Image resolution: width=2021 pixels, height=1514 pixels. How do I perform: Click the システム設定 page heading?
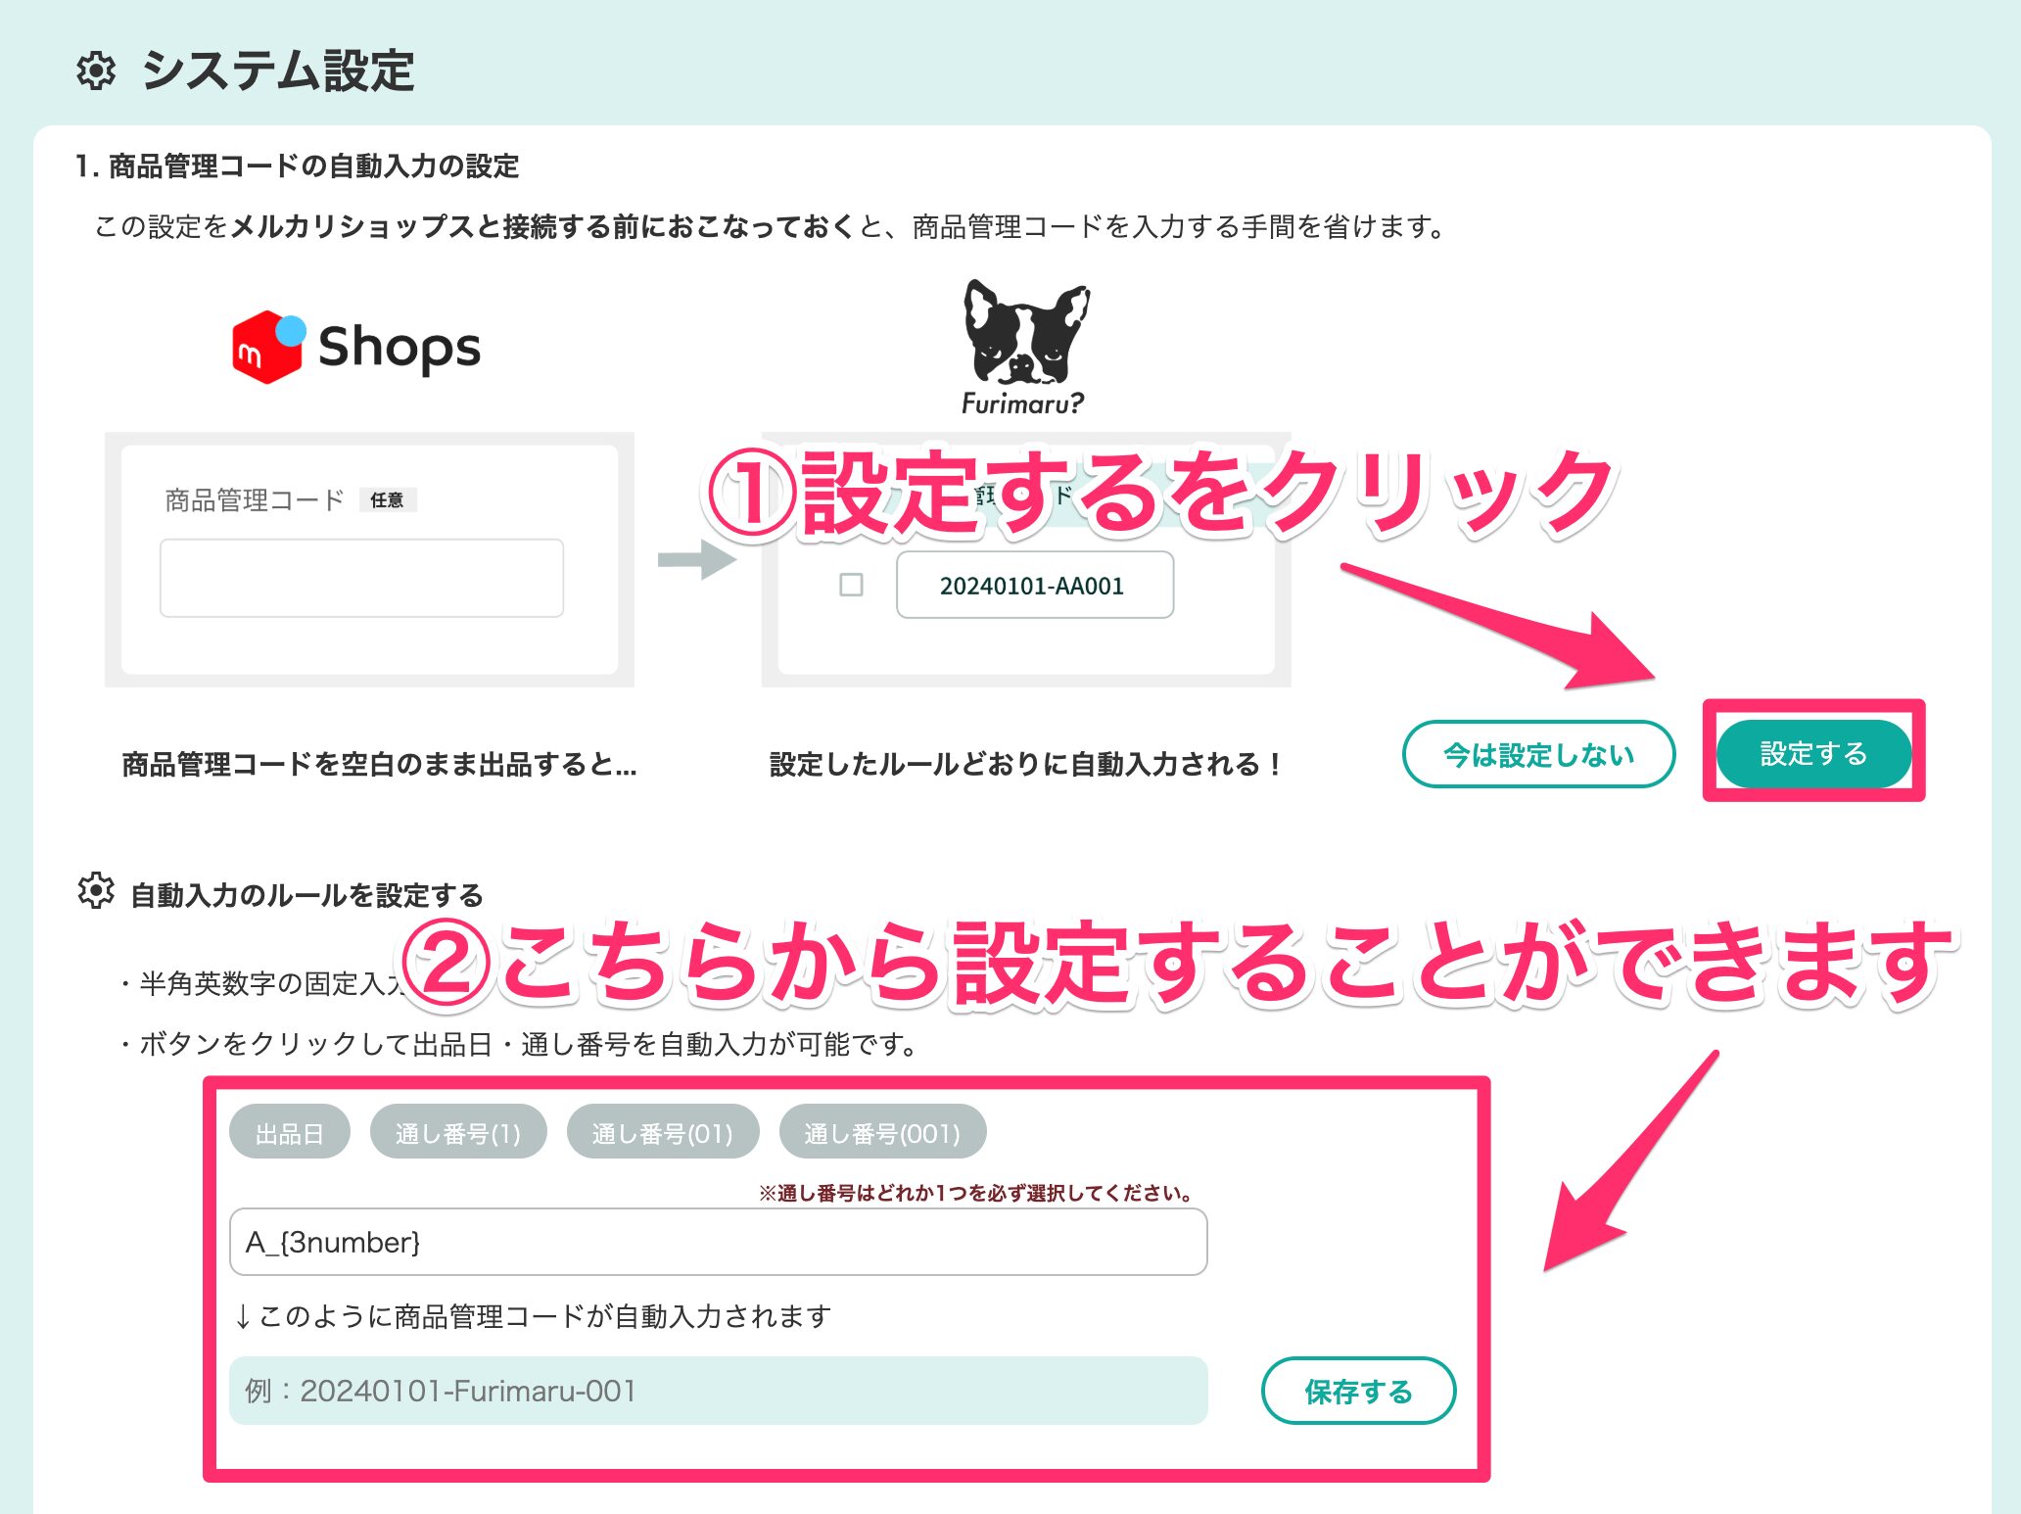pos(278,71)
